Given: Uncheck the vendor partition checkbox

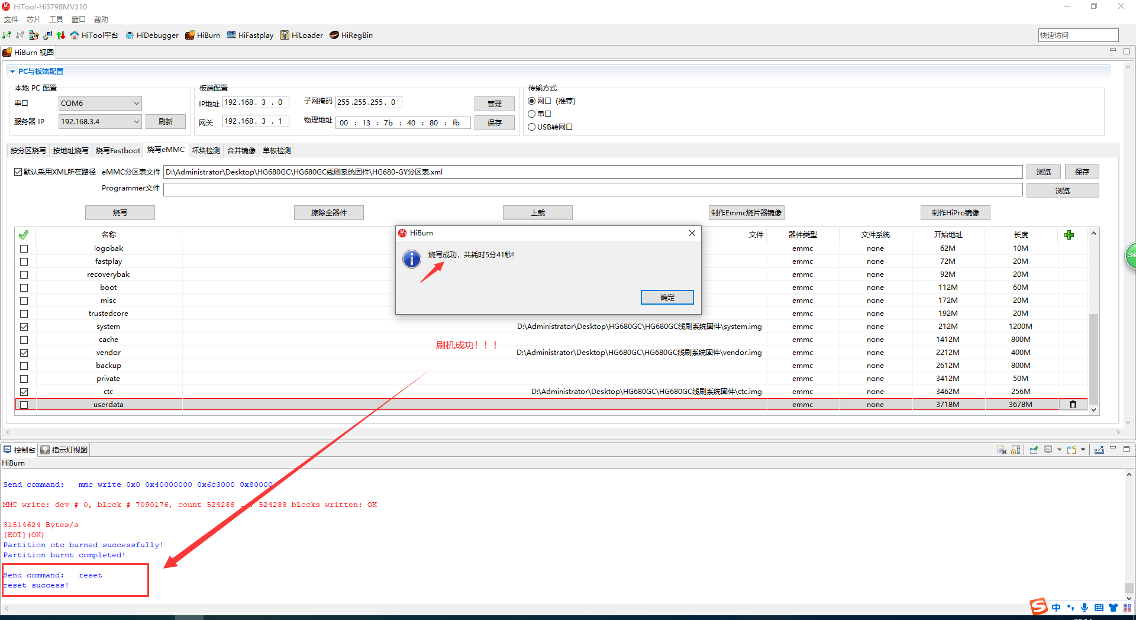Looking at the screenshot, I should click(x=24, y=353).
